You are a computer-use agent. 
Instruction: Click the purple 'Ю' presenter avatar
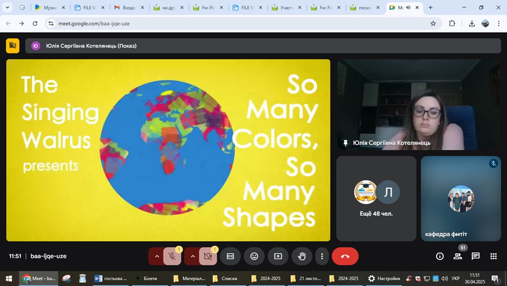[35, 46]
